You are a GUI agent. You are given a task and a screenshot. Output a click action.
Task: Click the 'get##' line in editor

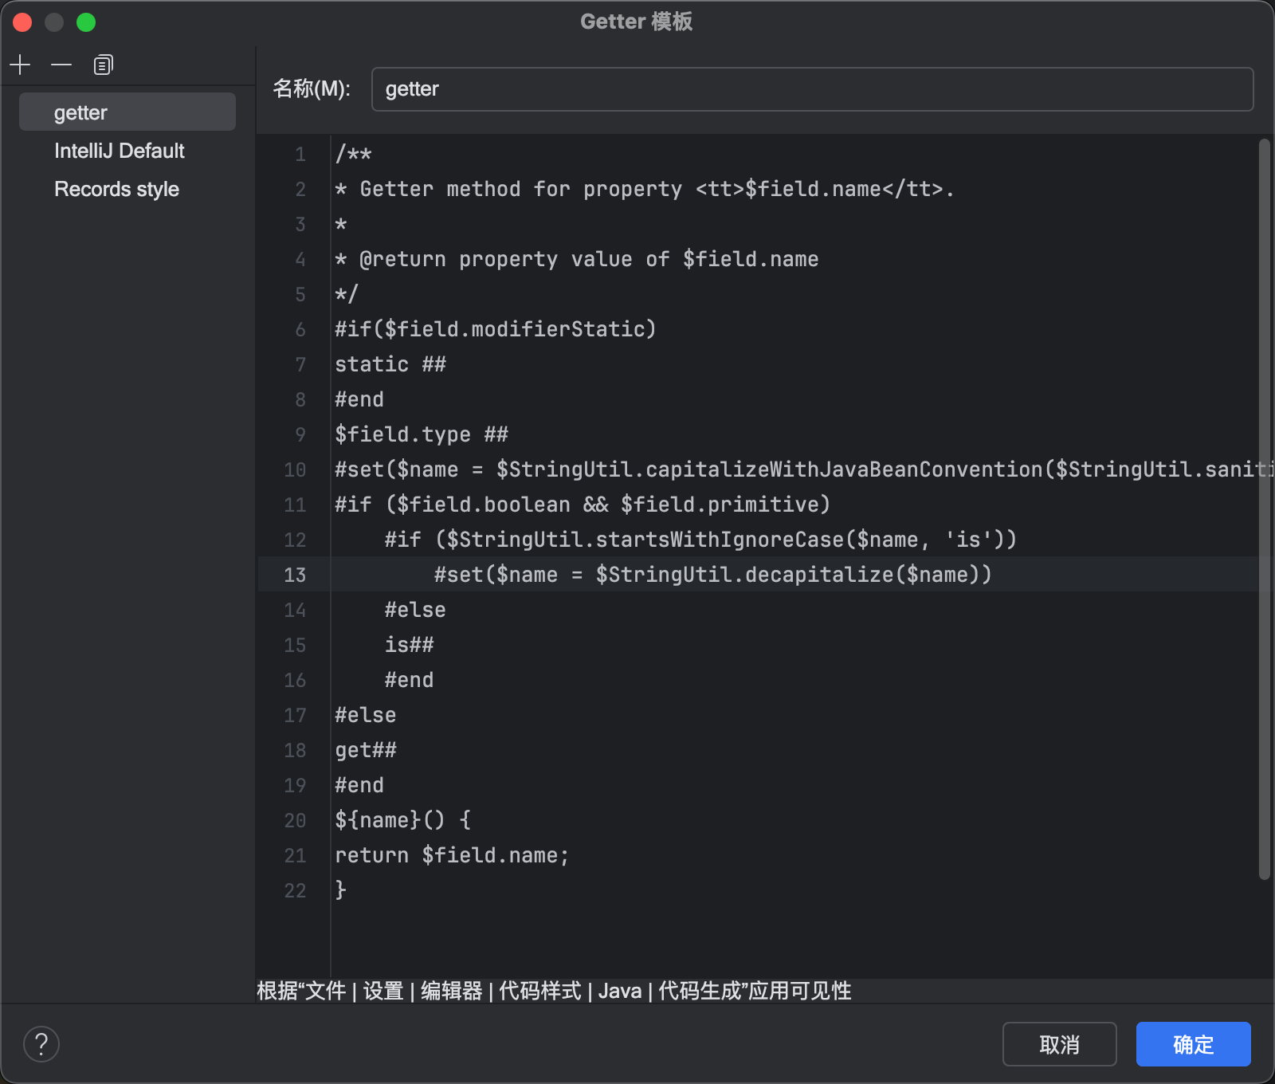click(366, 750)
